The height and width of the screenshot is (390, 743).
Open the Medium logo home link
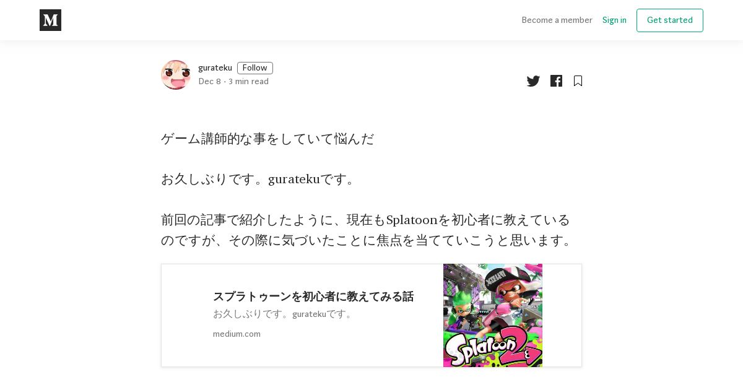click(x=50, y=20)
